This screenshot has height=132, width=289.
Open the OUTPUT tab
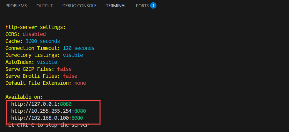[x=45, y=6]
